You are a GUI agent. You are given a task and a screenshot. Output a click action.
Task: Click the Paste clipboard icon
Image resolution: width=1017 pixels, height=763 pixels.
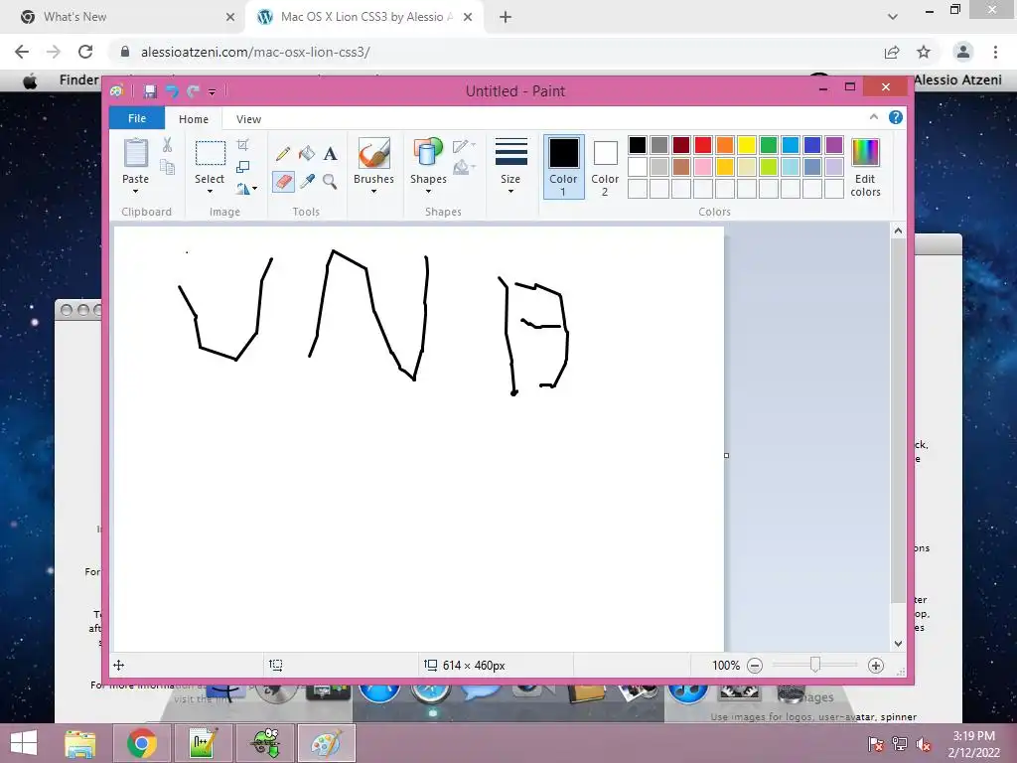click(135, 154)
